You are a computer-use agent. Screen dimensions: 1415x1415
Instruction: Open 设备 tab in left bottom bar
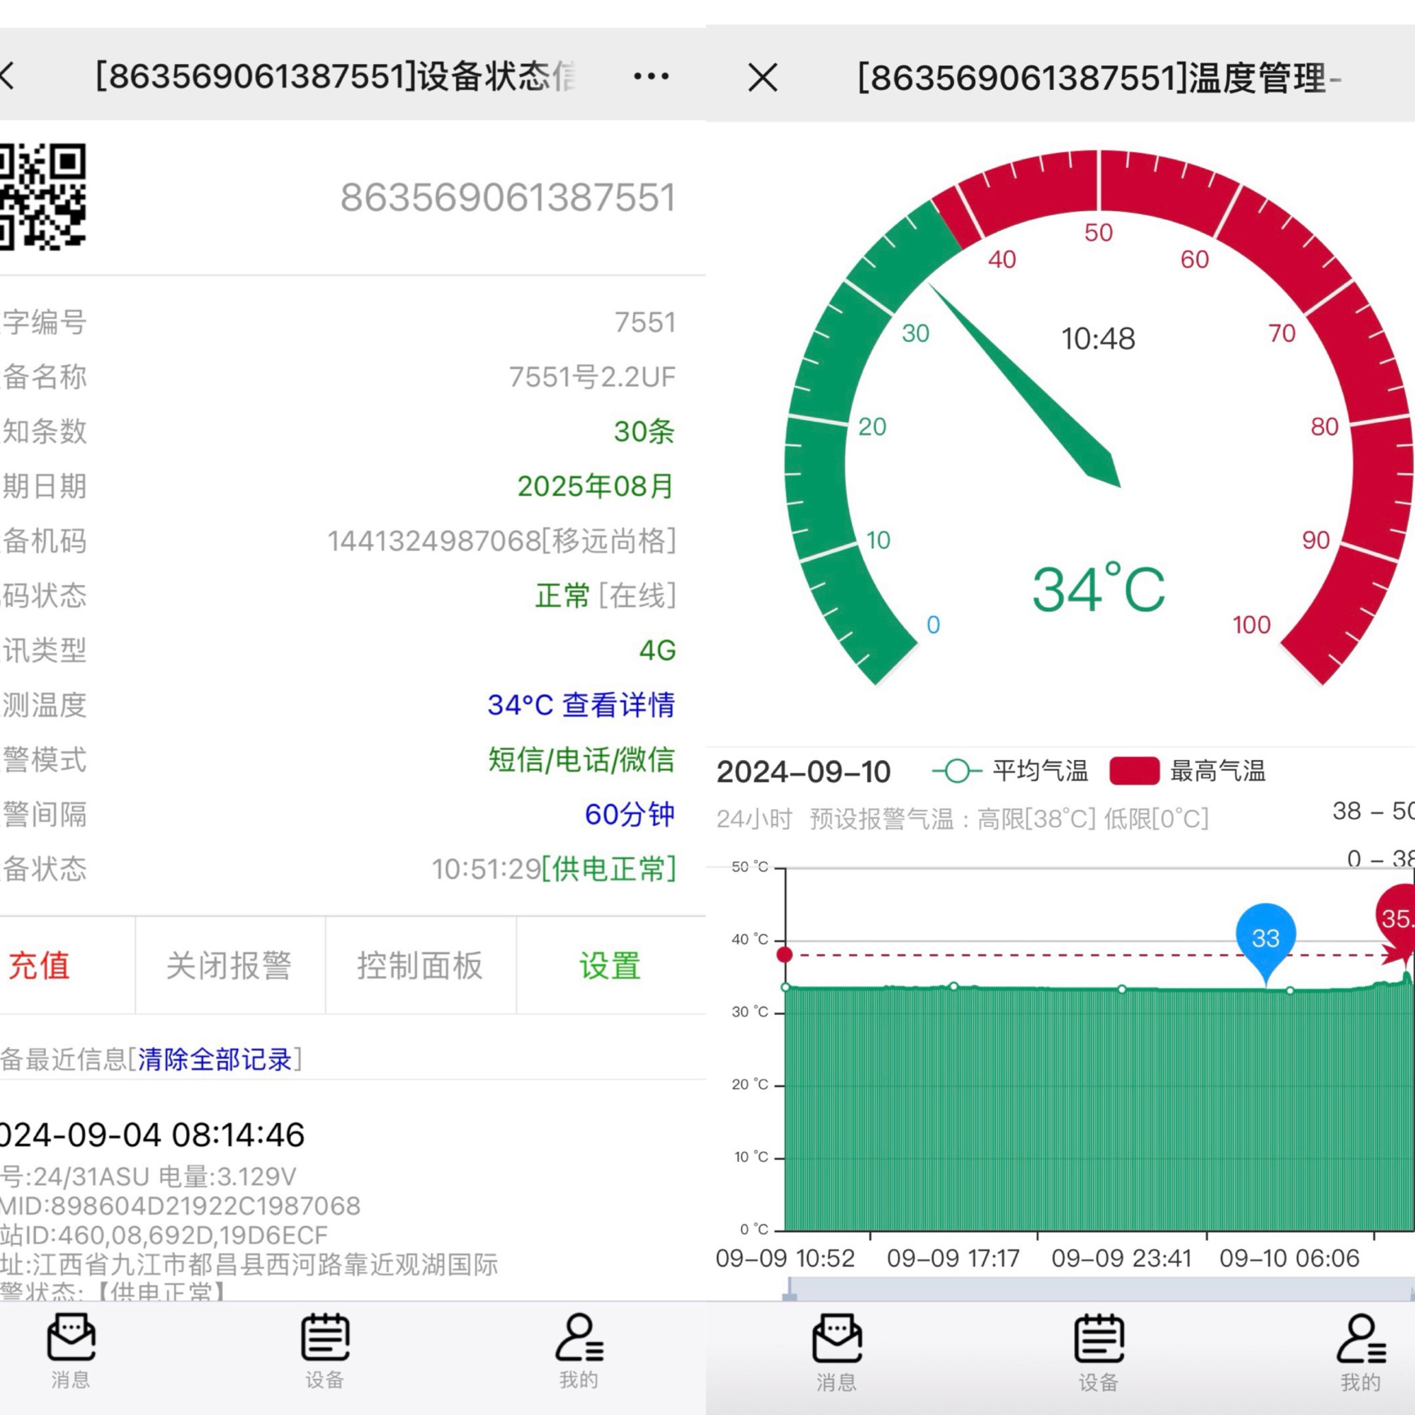(324, 1351)
